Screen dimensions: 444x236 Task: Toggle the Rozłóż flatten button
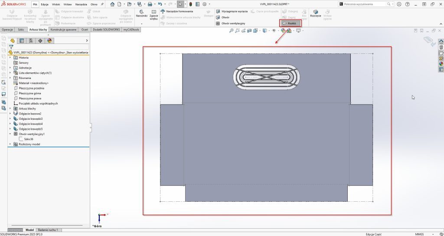290,23
